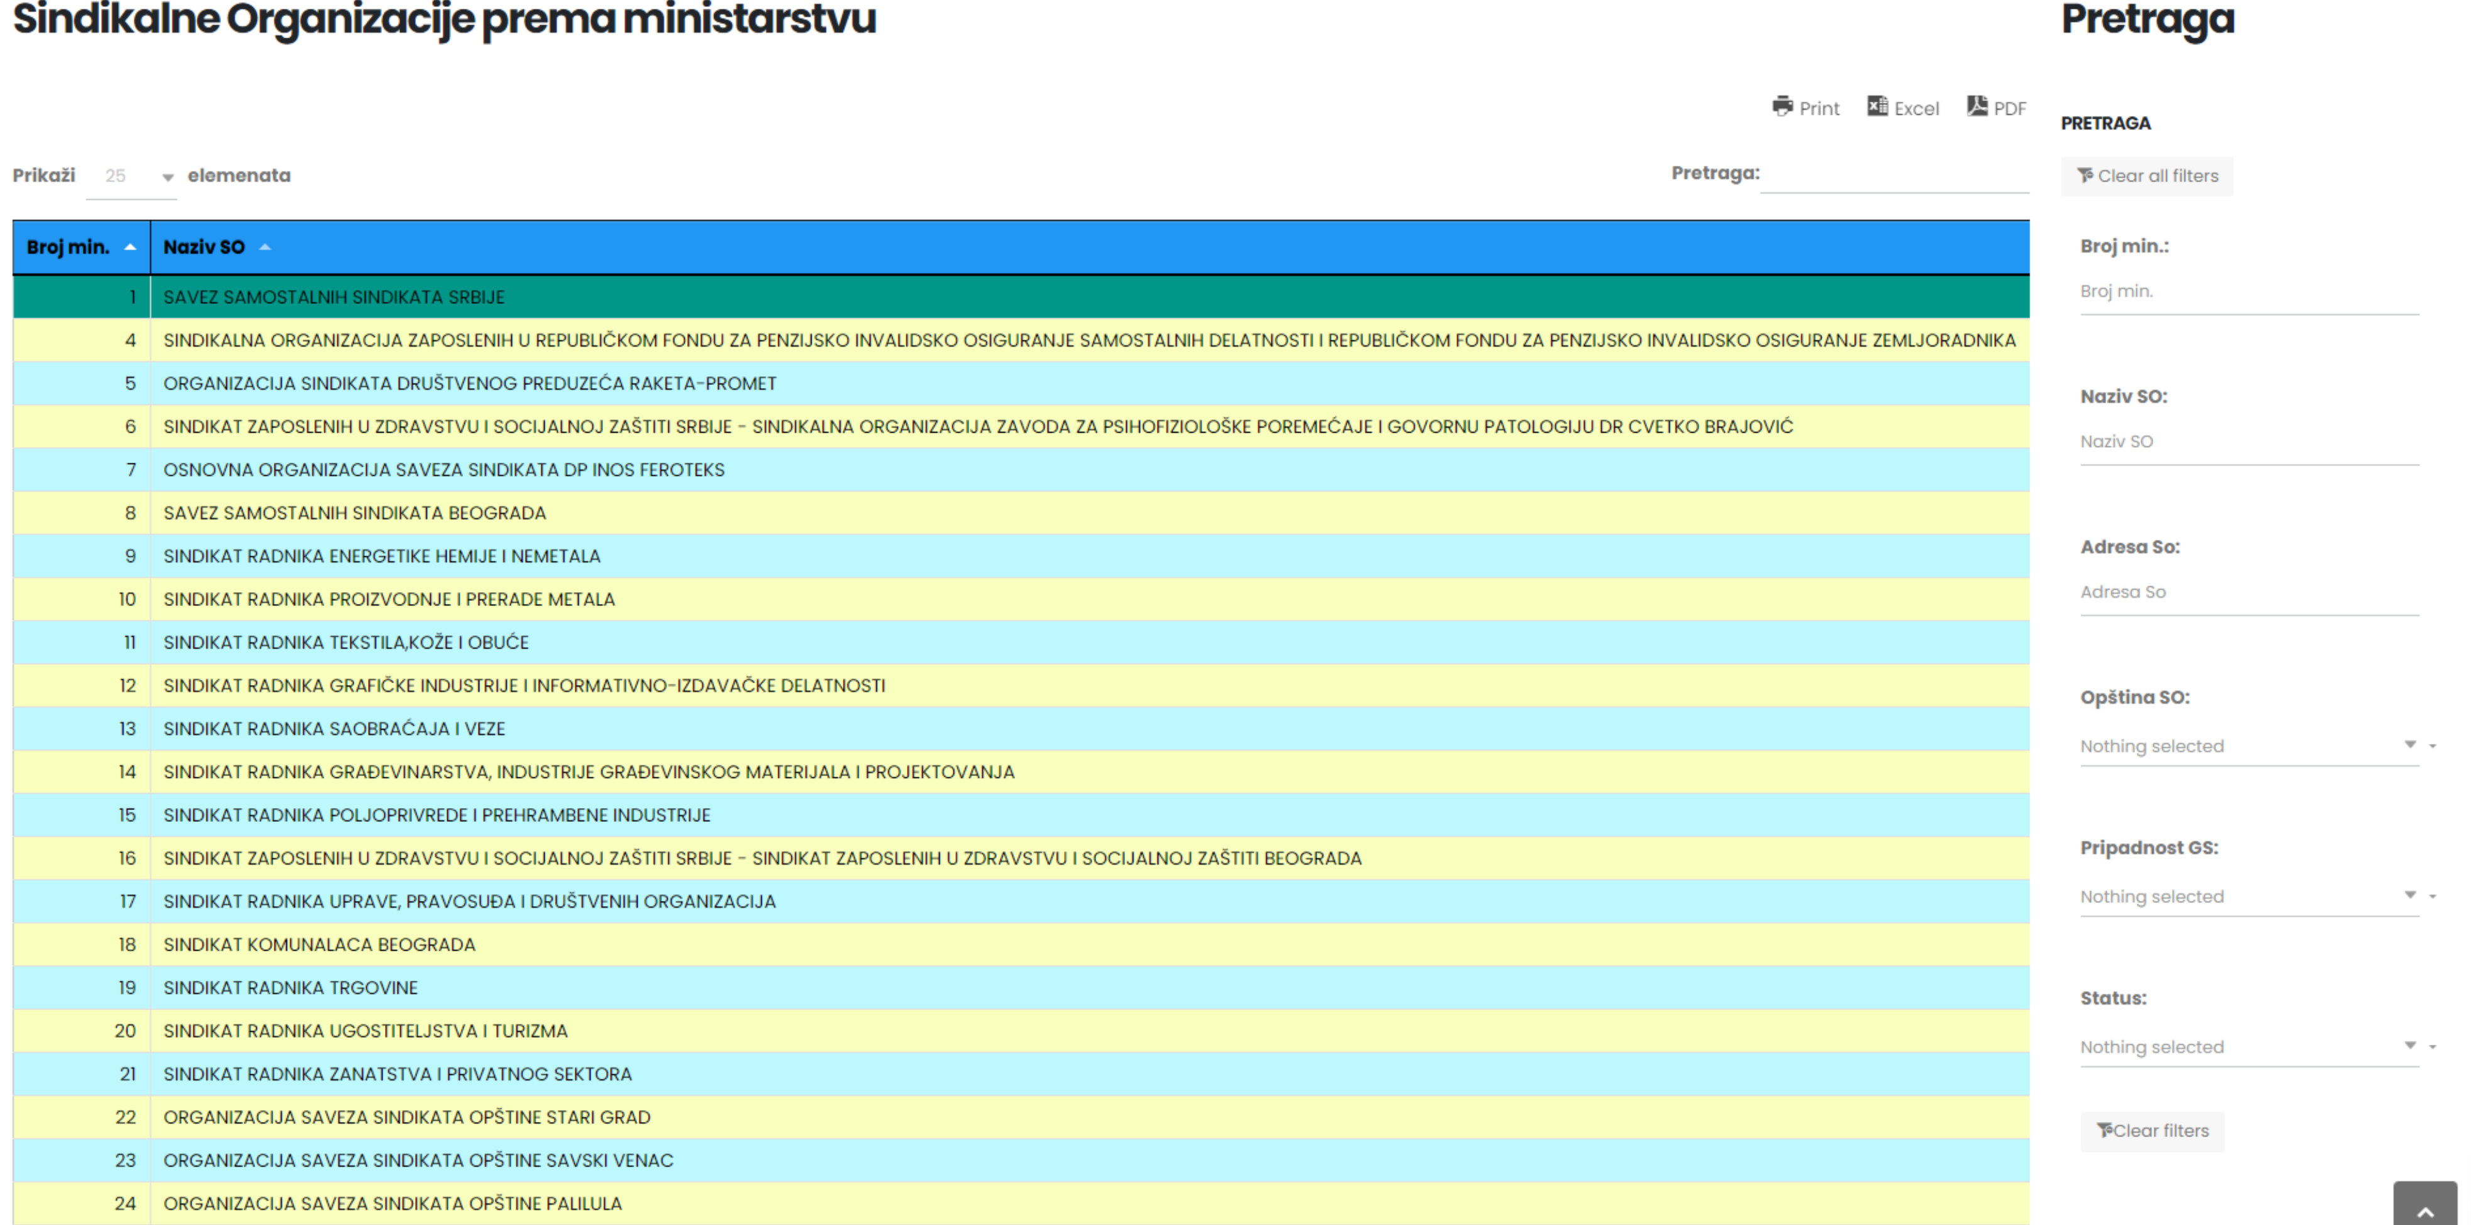2471x1225 pixels.
Task: Focus the Adresa So filter input
Action: tap(2249, 592)
